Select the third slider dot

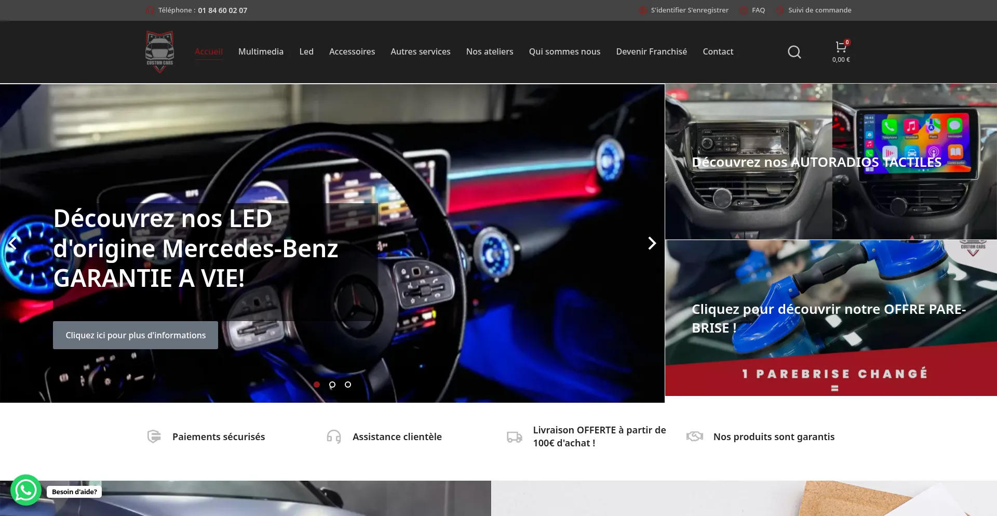[x=348, y=385]
